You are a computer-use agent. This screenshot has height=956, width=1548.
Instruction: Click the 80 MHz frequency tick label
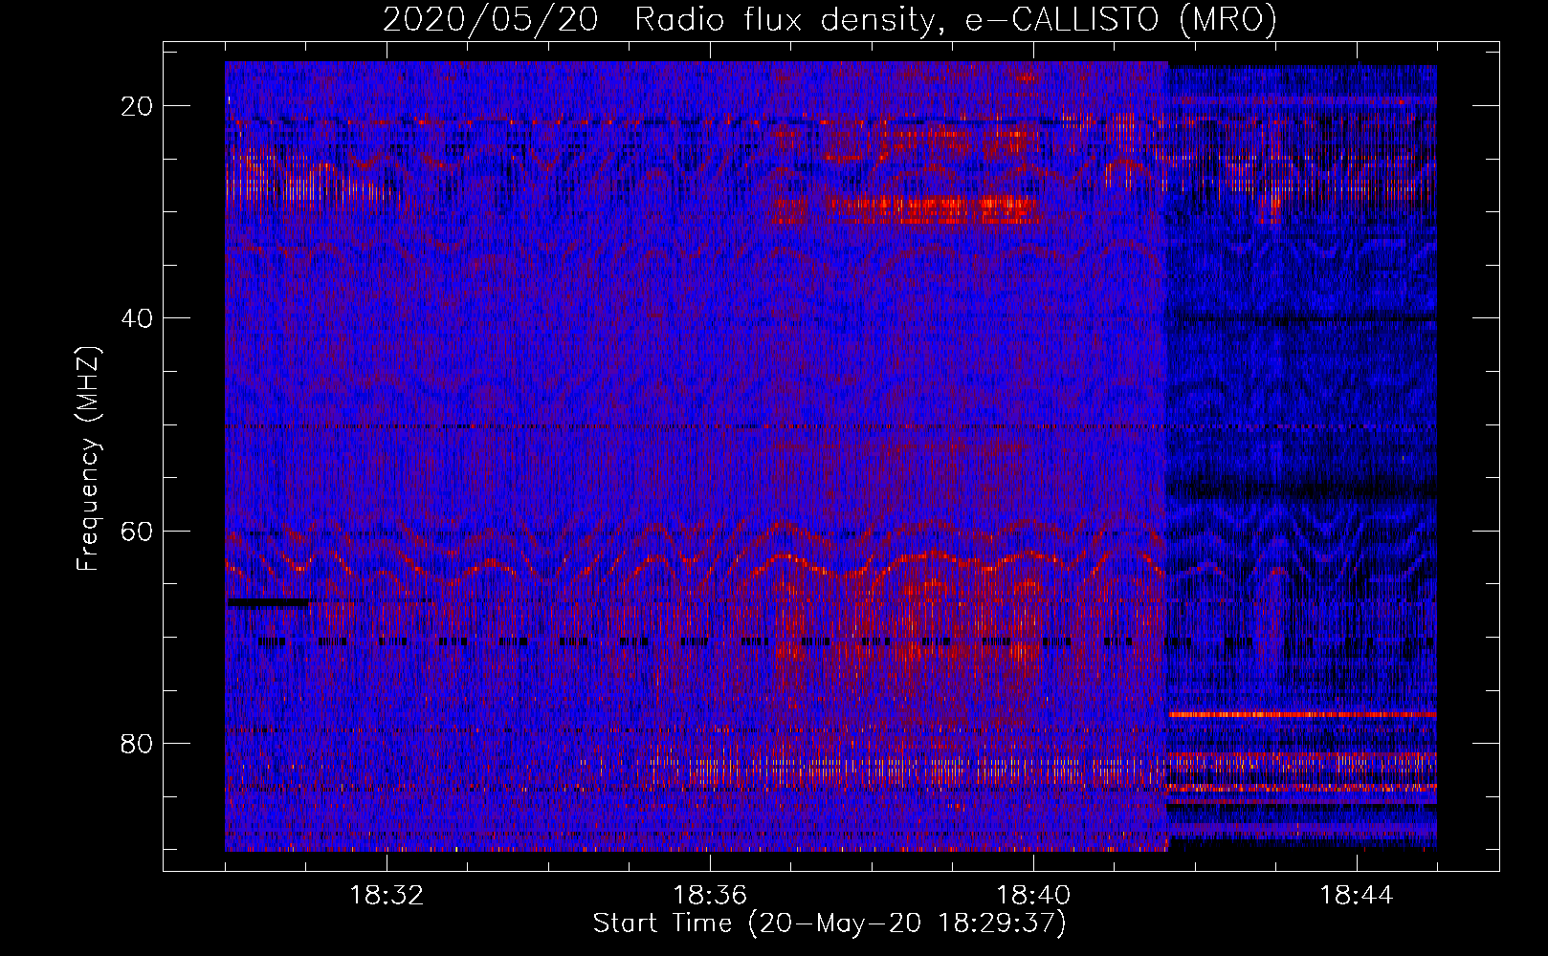point(138,743)
